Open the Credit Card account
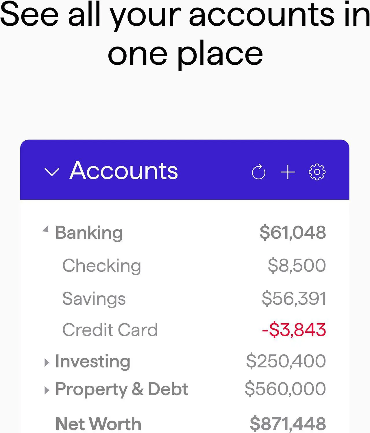Image resolution: width=370 pixels, height=433 pixels. pyautogui.click(x=184, y=330)
